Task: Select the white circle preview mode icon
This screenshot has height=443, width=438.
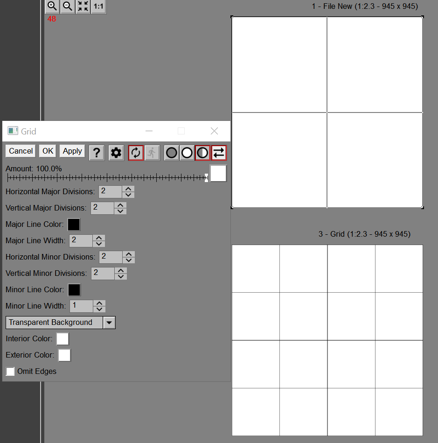Action: click(187, 153)
